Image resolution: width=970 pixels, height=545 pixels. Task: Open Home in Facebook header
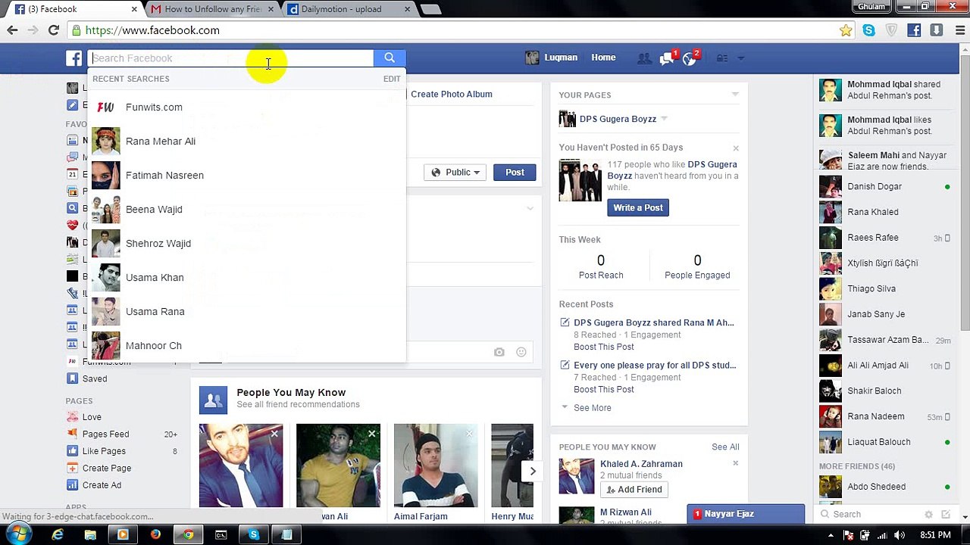coord(603,58)
